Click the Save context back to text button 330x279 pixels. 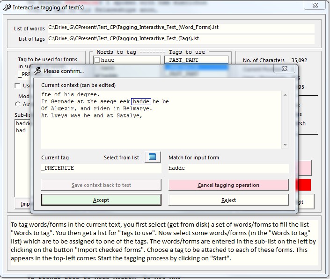(x=101, y=185)
